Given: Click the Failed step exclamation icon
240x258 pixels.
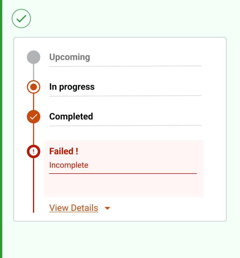Looking at the screenshot, I should tap(34, 152).
